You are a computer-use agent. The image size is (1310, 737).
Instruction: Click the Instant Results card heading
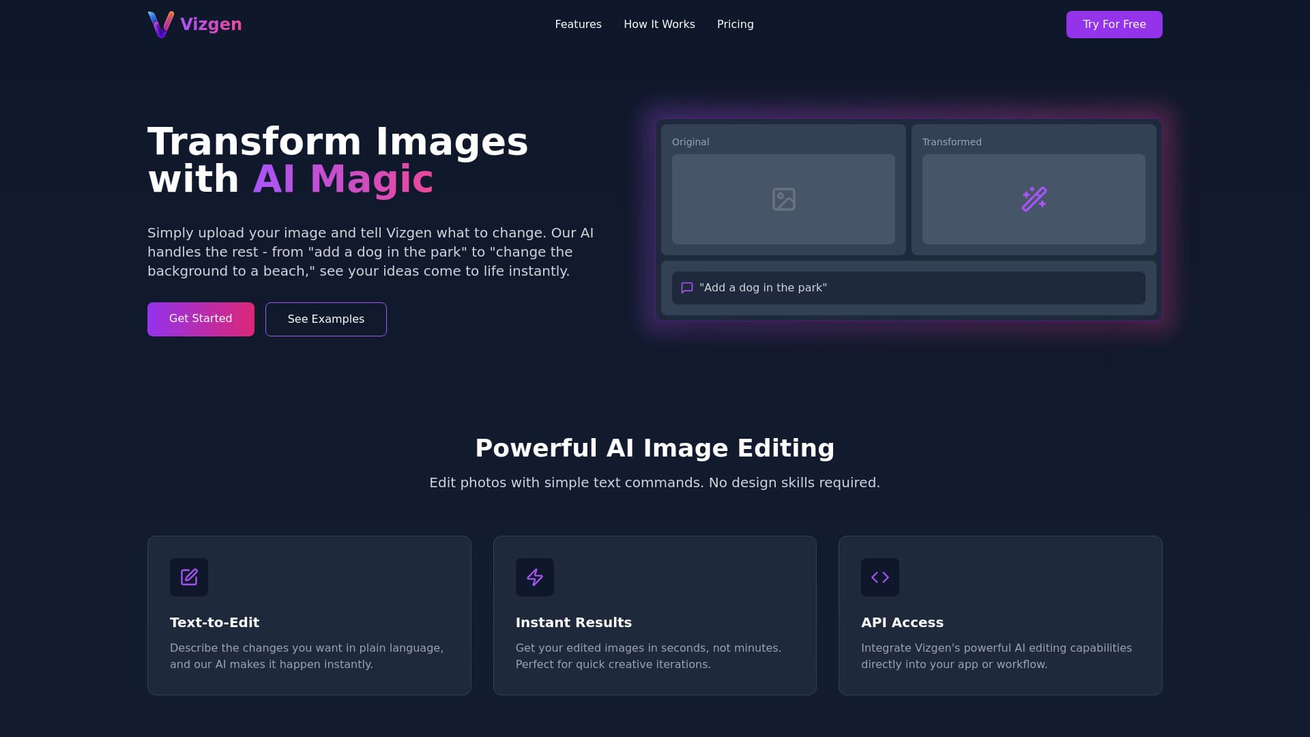click(573, 622)
